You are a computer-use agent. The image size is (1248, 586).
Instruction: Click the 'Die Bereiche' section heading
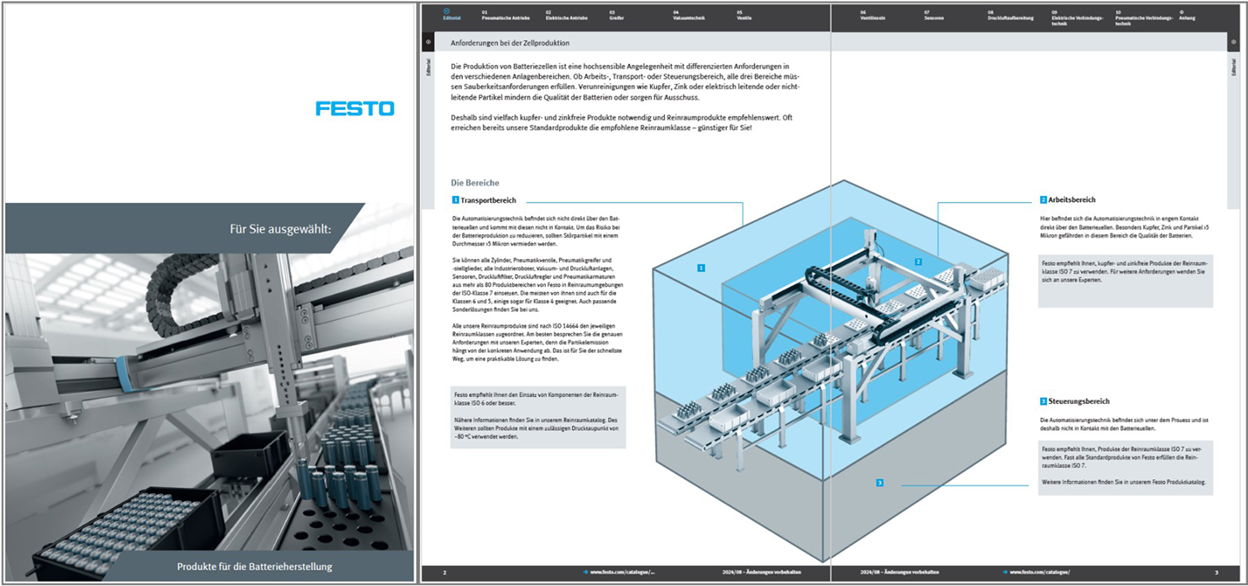475,183
